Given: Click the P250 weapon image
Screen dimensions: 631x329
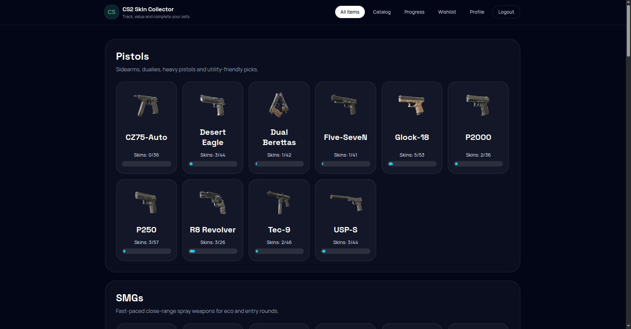Looking at the screenshot, I should pos(146,202).
